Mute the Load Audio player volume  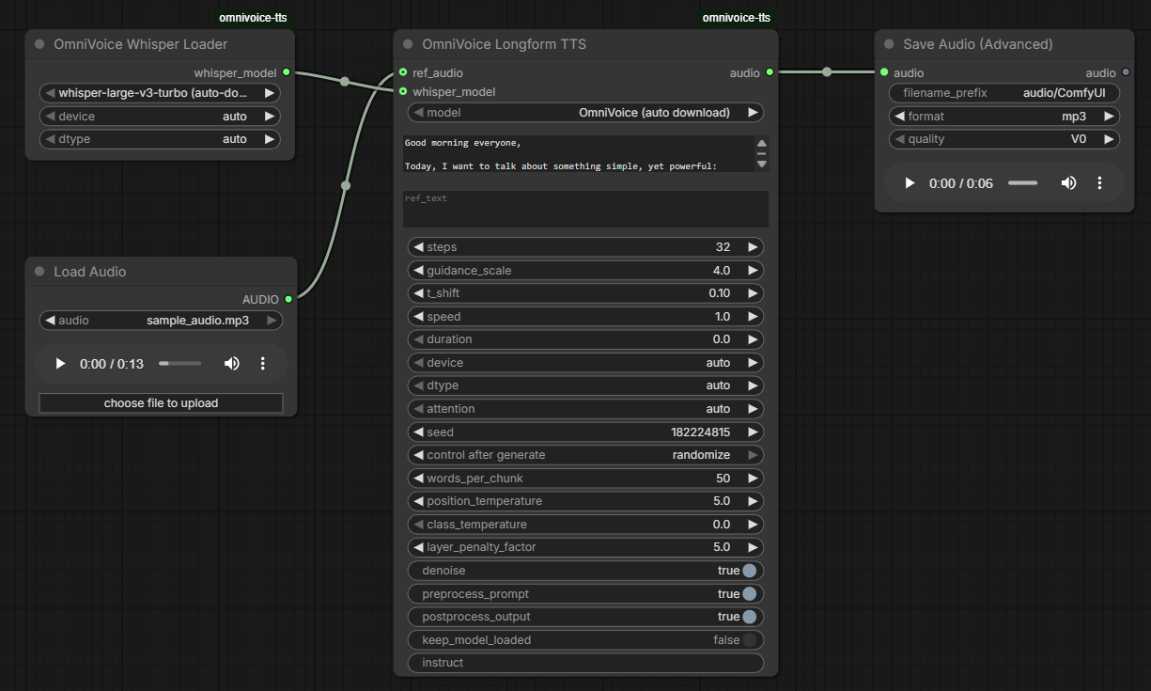tap(231, 363)
